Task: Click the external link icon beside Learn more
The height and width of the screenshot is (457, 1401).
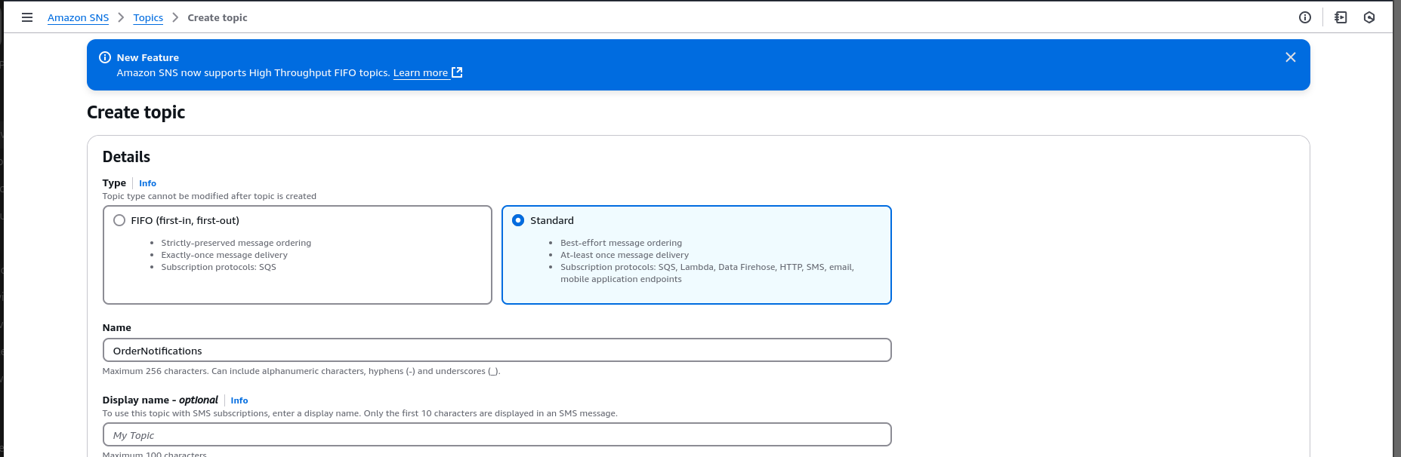Action: click(457, 72)
